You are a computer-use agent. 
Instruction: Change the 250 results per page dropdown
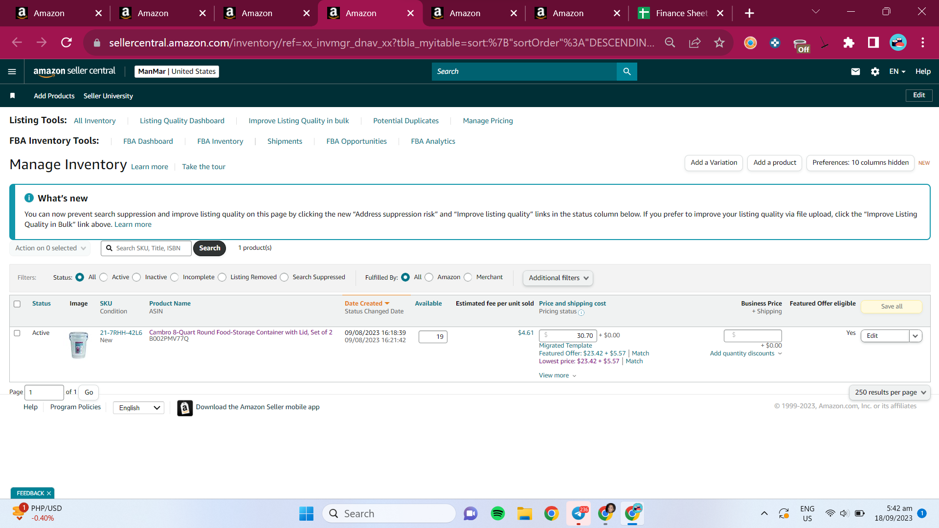890,393
